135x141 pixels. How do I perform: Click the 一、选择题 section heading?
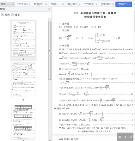coord(64,24)
